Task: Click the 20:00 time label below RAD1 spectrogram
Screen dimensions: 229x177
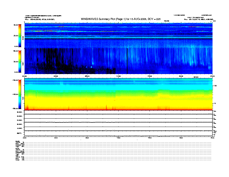Action: [181, 76]
